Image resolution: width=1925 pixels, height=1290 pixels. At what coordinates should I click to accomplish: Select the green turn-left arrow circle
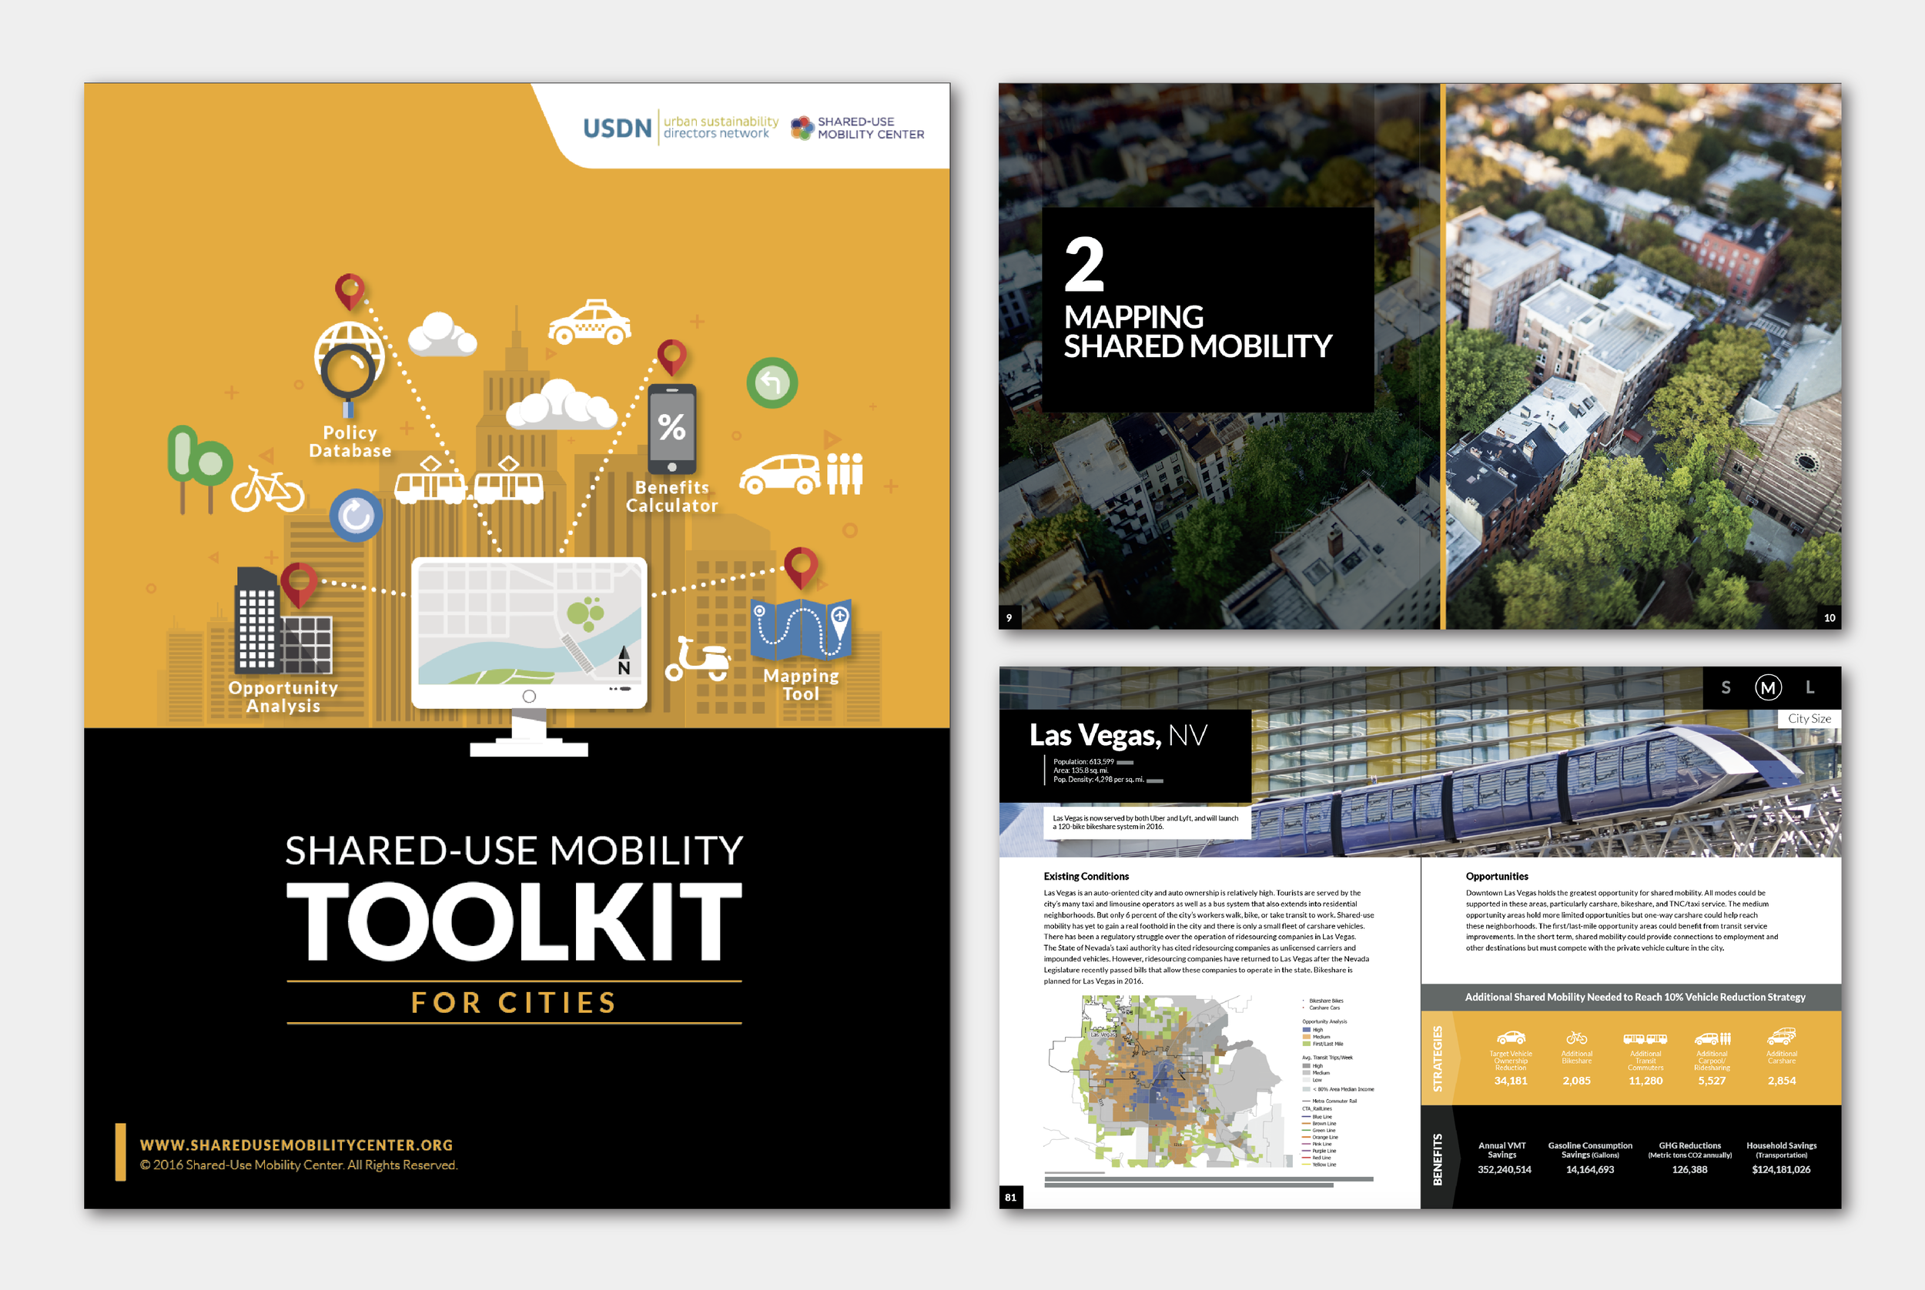pyautogui.click(x=772, y=383)
